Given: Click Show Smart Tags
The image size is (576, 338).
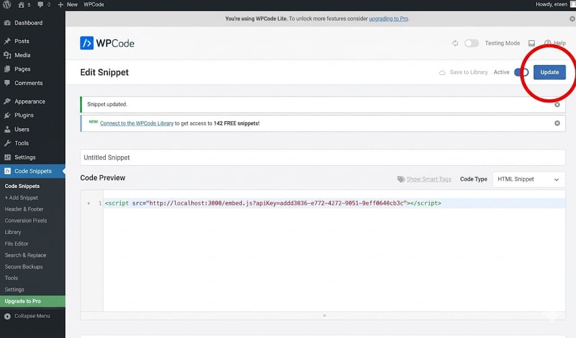Looking at the screenshot, I should 429,179.
